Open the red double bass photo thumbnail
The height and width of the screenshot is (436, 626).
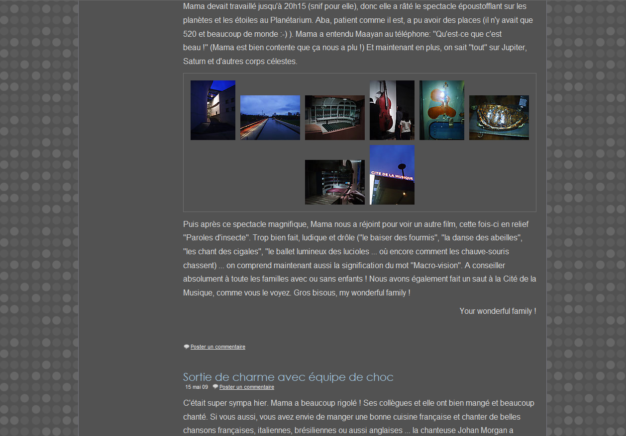click(x=392, y=110)
